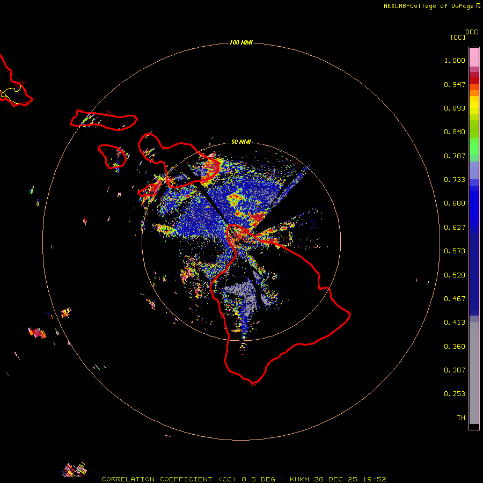Image resolution: width=483 pixels, height=483 pixels.
Task: Click the 0.307 color scale value
Action: pyautogui.click(x=455, y=370)
